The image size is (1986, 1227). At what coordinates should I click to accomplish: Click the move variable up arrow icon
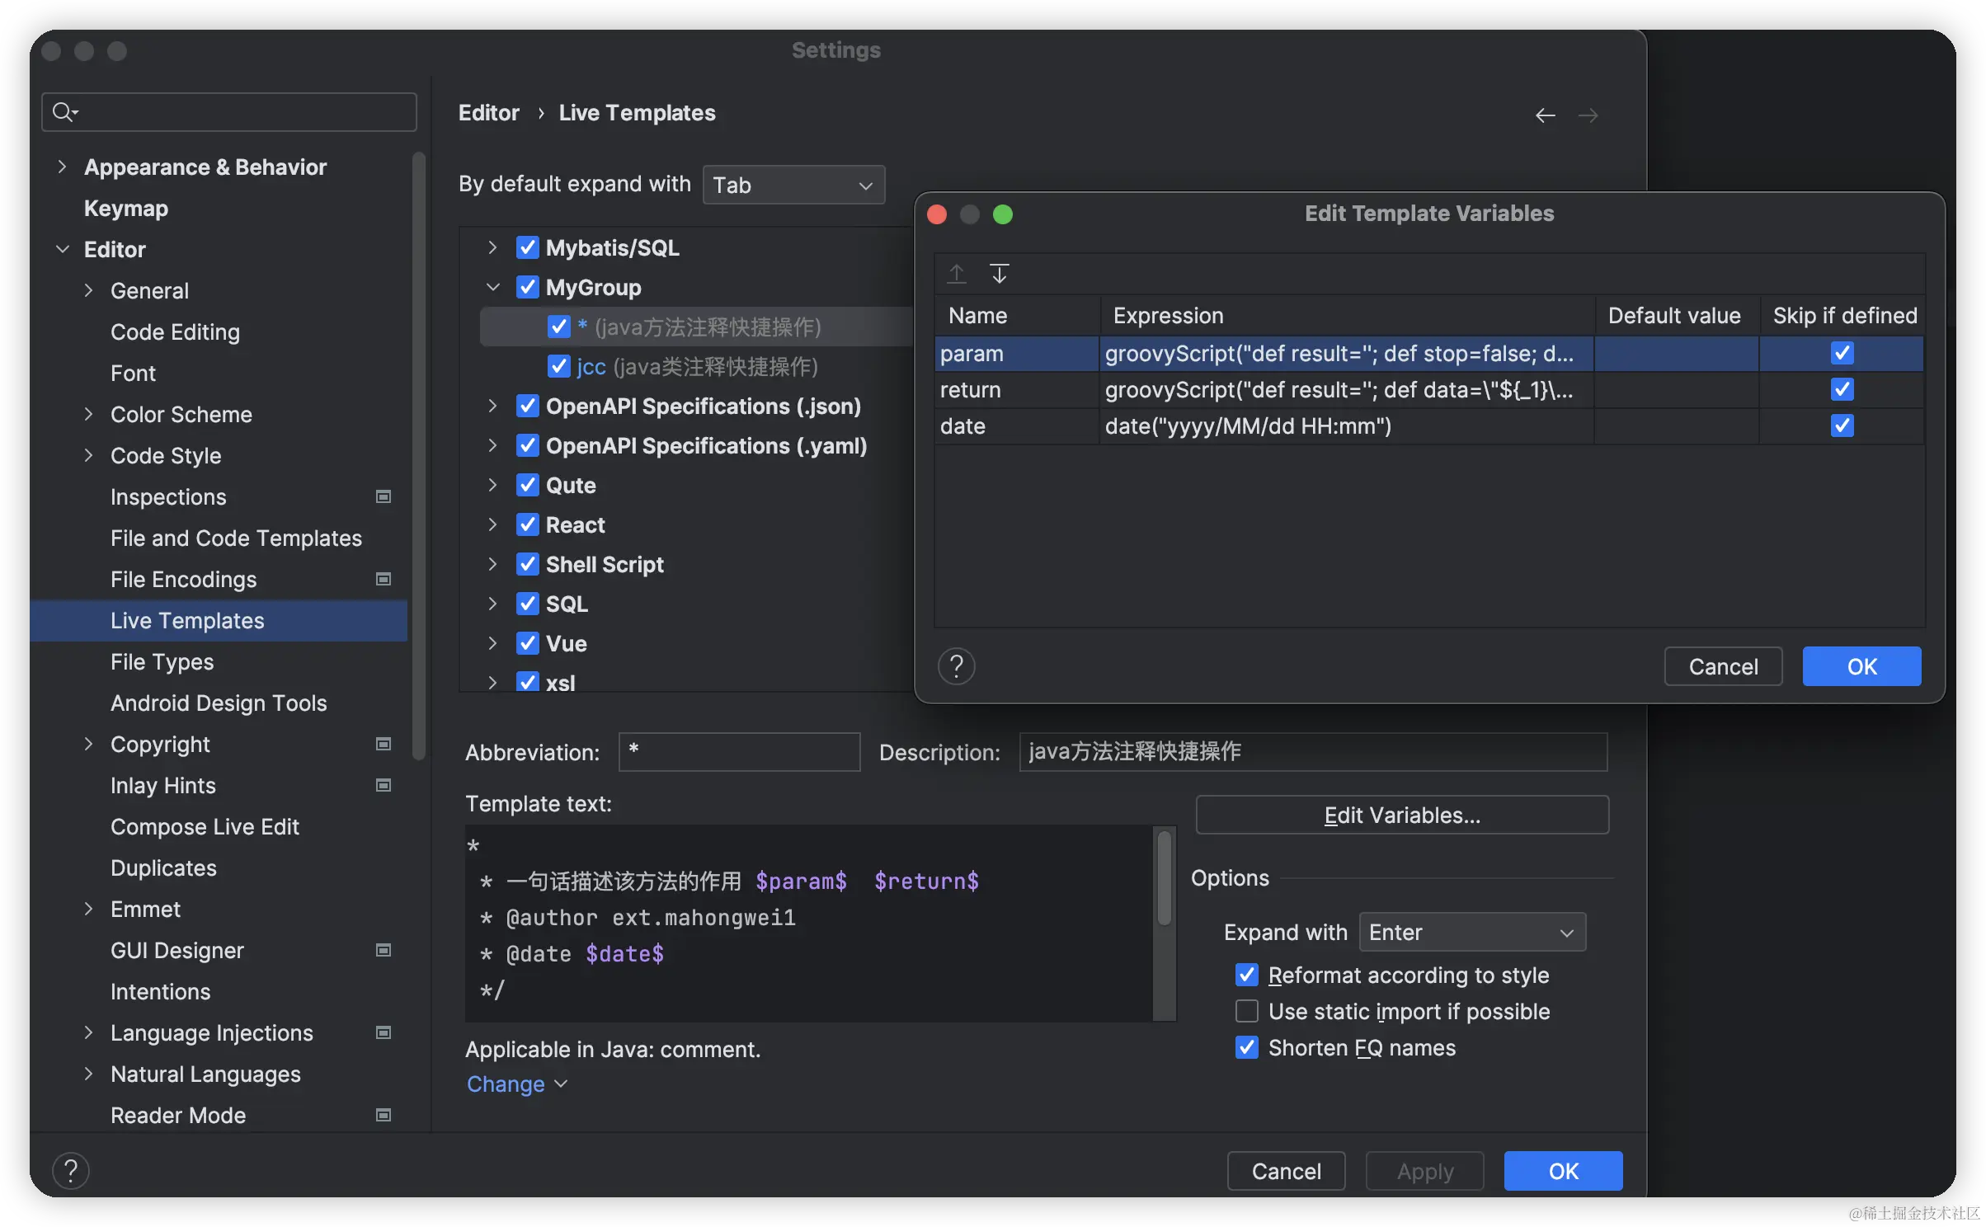pos(956,273)
